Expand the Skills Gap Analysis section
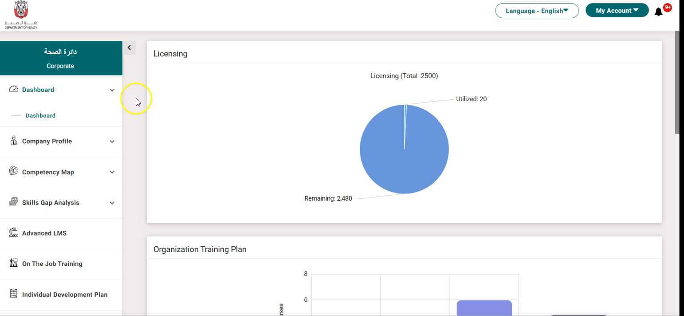This screenshot has height=316, width=684. tap(112, 203)
